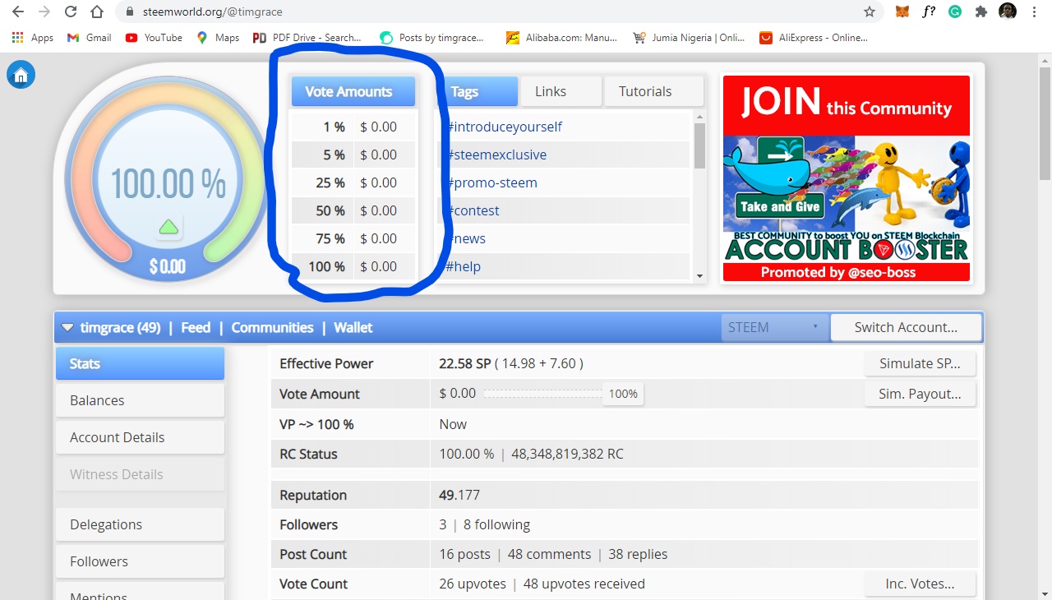Image resolution: width=1052 pixels, height=600 pixels.
Task: Click the 26 upvotes count text
Action: (x=473, y=584)
